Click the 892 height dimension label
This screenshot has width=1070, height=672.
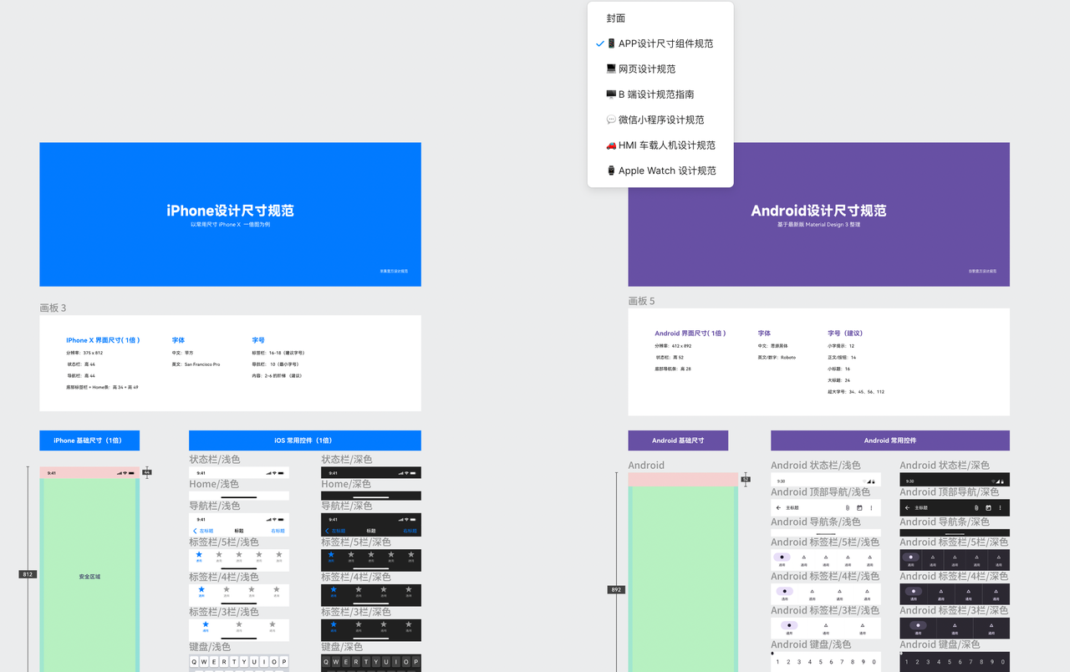(x=617, y=590)
